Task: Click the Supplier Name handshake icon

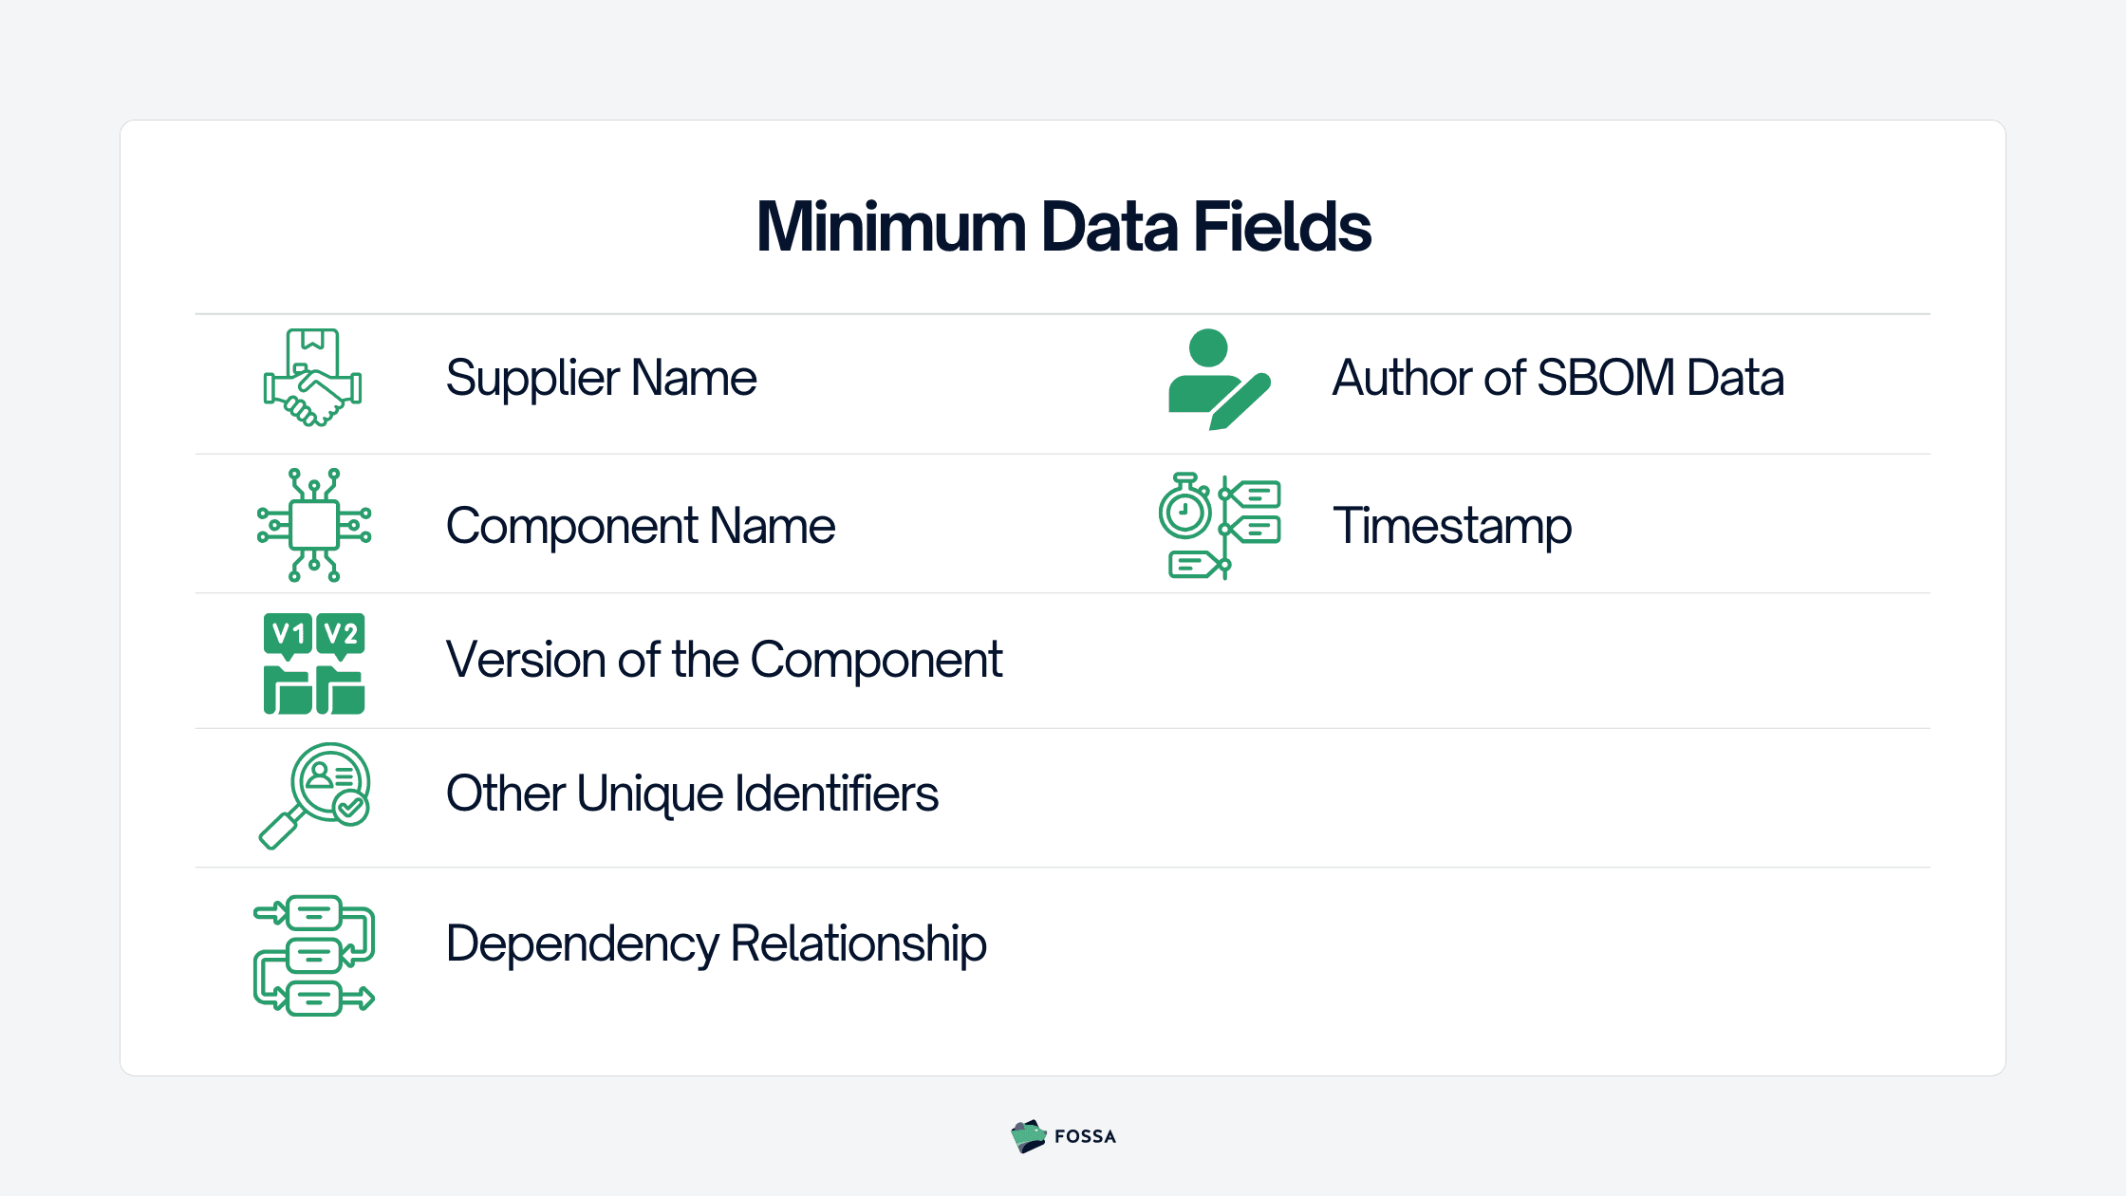Action: [312, 378]
